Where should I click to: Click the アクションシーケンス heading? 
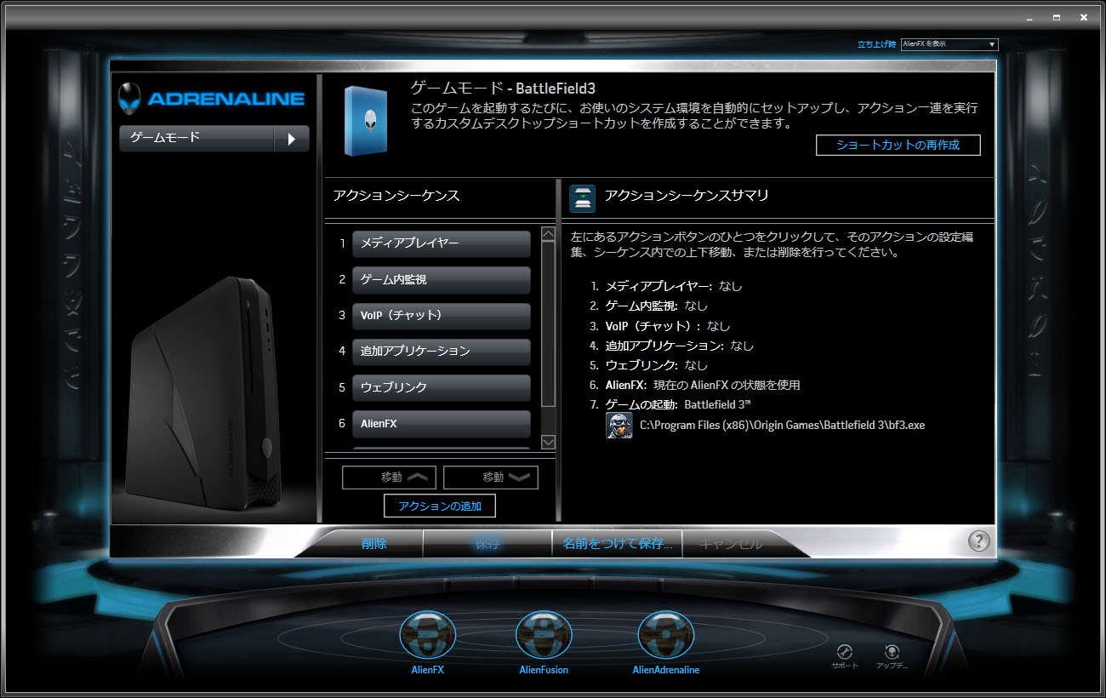coord(396,196)
